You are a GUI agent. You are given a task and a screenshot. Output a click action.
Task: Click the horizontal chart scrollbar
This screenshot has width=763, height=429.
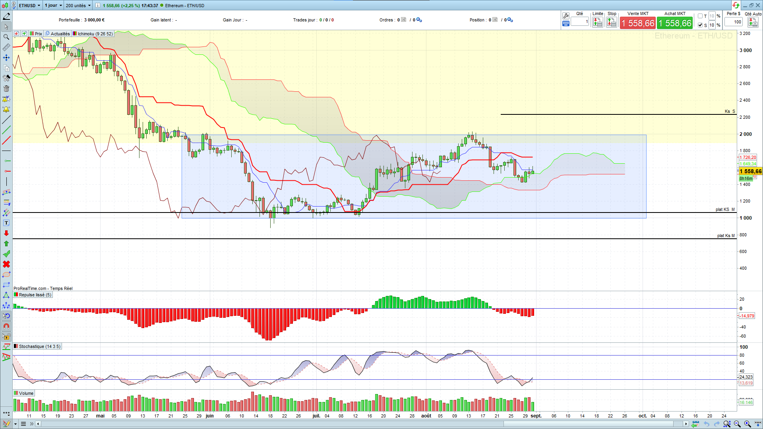tap(362, 424)
